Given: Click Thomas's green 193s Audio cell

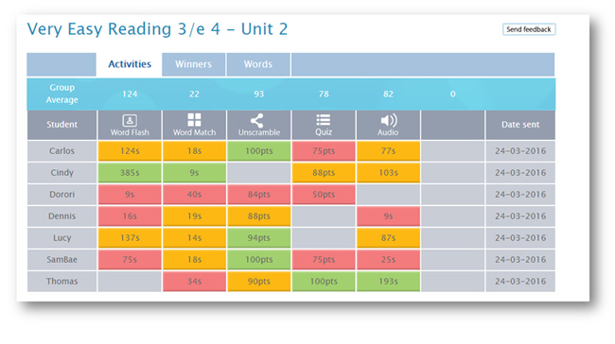Looking at the screenshot, I should (388, 282).
